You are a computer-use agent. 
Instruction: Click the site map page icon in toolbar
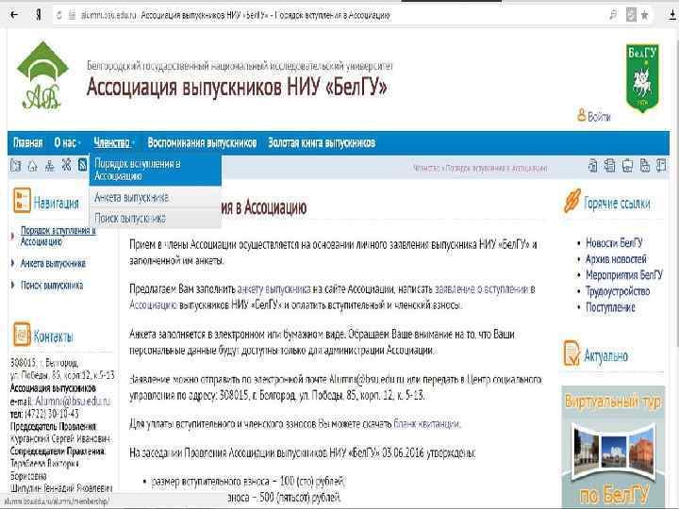coord(16,165)
